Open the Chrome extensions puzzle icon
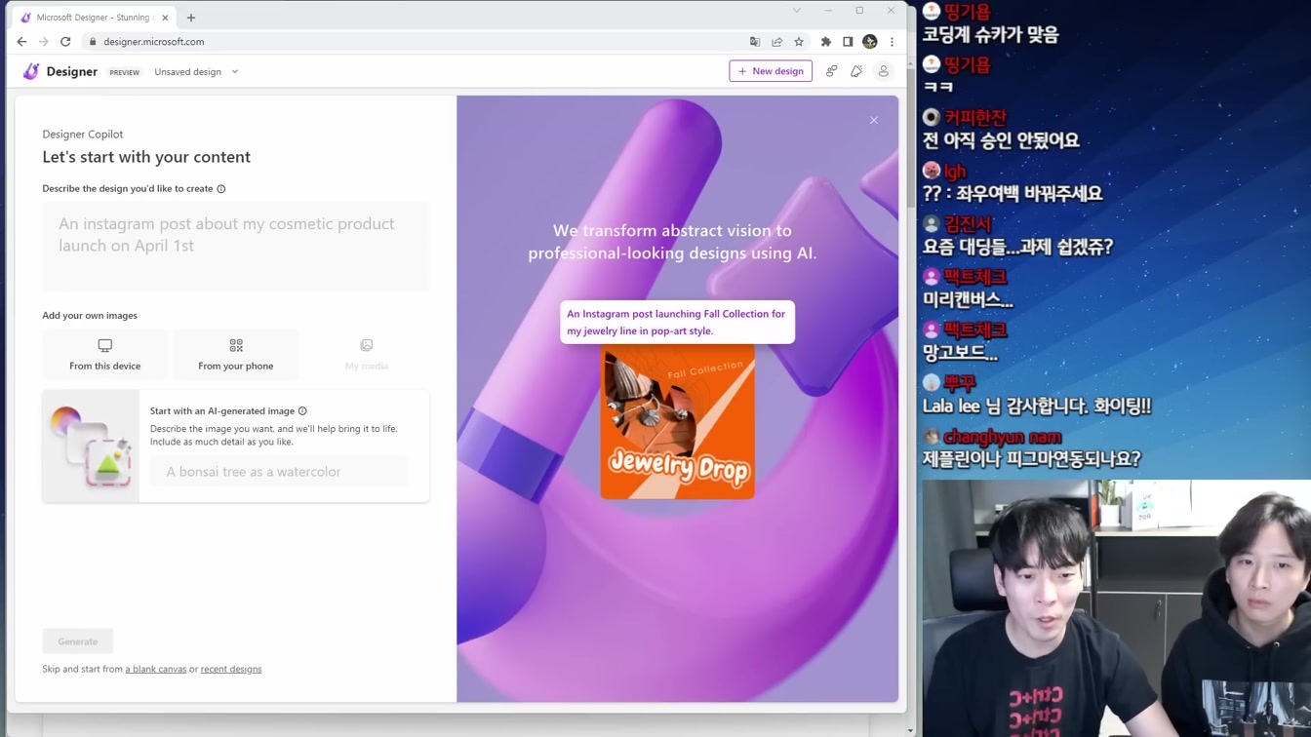Screen dimensions: 1311x737 826,42
